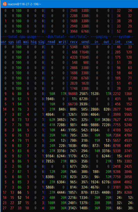Click the 15k interrupt value

[x=119, y=156]
